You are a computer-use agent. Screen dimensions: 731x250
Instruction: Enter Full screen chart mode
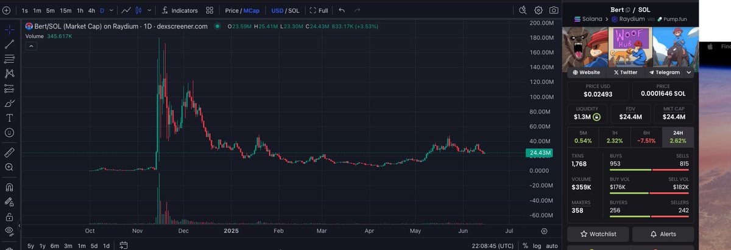coord(319,10)
